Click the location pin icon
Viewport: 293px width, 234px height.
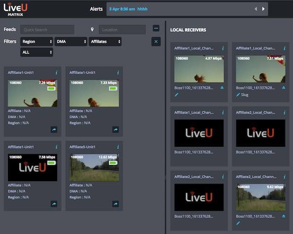[x=92, y=29]
